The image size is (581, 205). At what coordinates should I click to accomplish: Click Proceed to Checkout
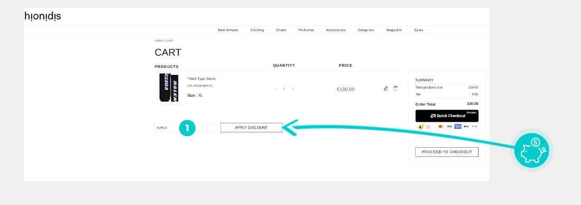[x=447, y=152]
